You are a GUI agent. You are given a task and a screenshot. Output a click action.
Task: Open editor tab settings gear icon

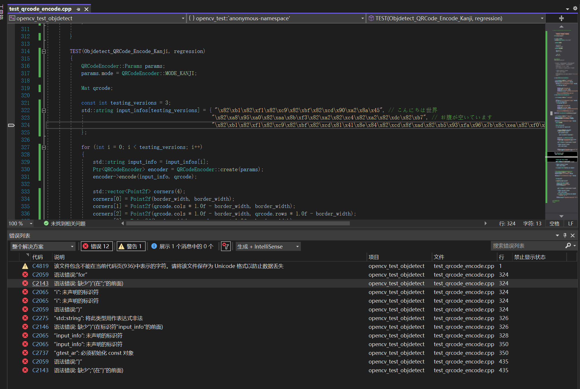click(575, 8)
